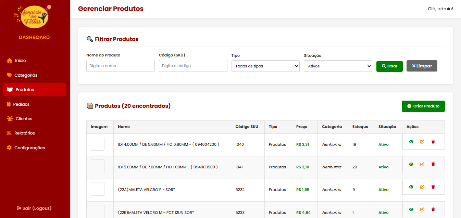Screen dimensions: 461x218
Task: Expand the Situação dropdown set to Ativos
Action: click(x=338, y=66)
